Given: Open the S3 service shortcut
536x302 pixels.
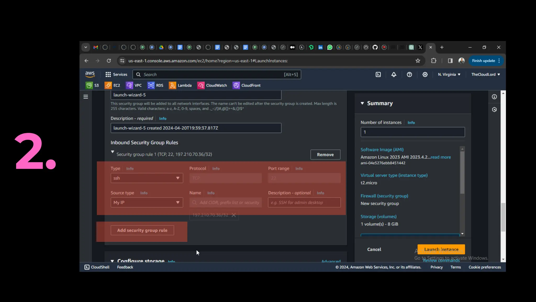Looking at the screenshot, I should tap(92, 85).
